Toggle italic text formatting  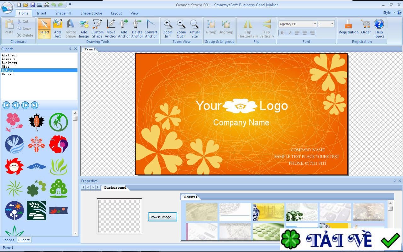point(290,33)
